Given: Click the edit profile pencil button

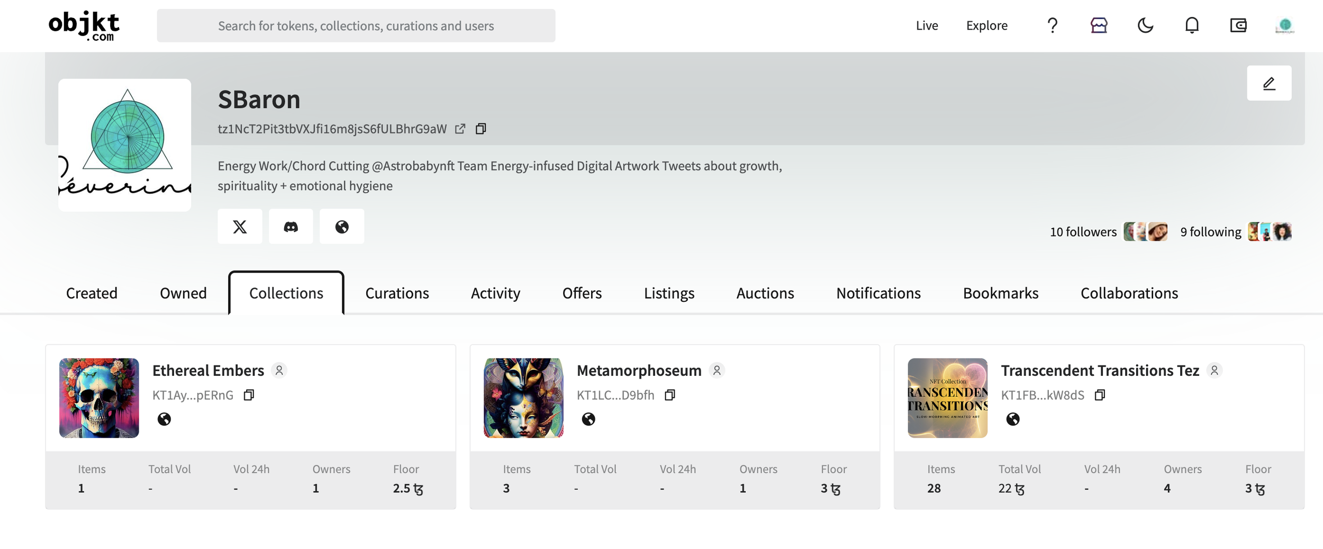Looking at the screenshot, I should [x=1268, y=83].
